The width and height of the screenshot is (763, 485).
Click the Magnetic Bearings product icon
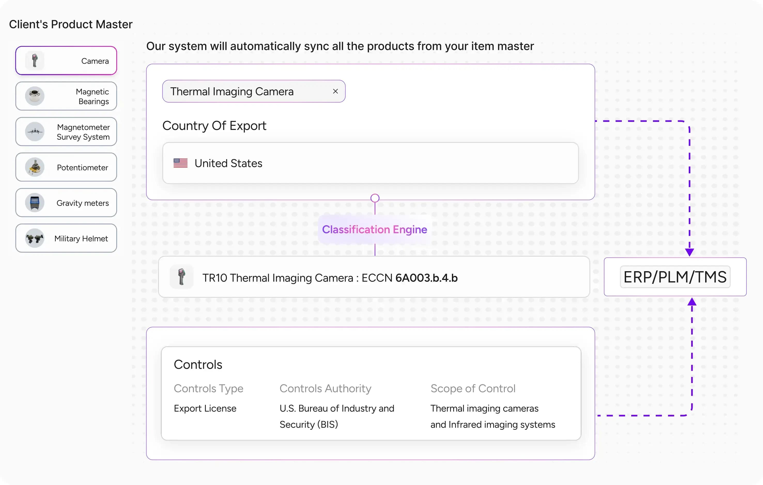[35, 96]
